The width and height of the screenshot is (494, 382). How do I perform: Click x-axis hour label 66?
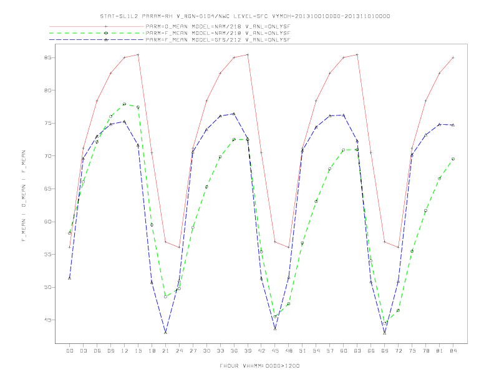click(x=371, y=351)
